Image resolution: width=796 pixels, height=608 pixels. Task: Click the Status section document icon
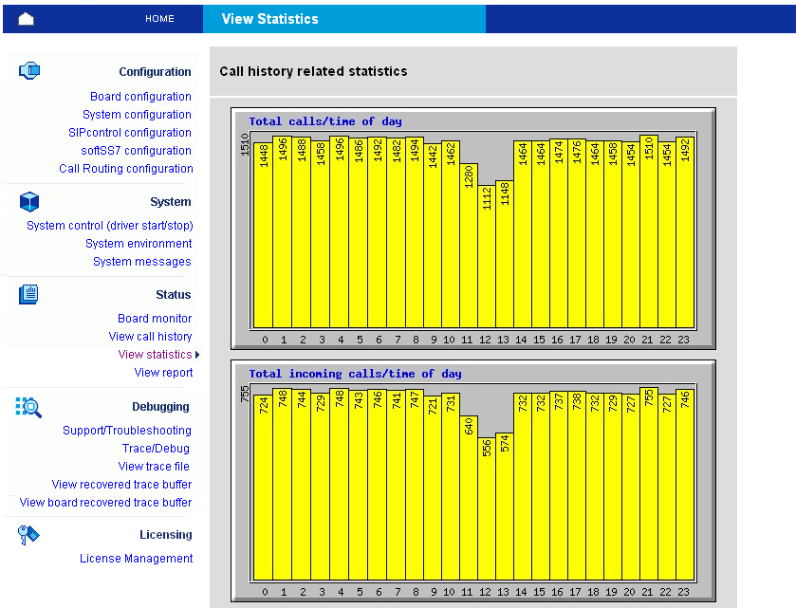pyautogui.click(x=28, y=294)
